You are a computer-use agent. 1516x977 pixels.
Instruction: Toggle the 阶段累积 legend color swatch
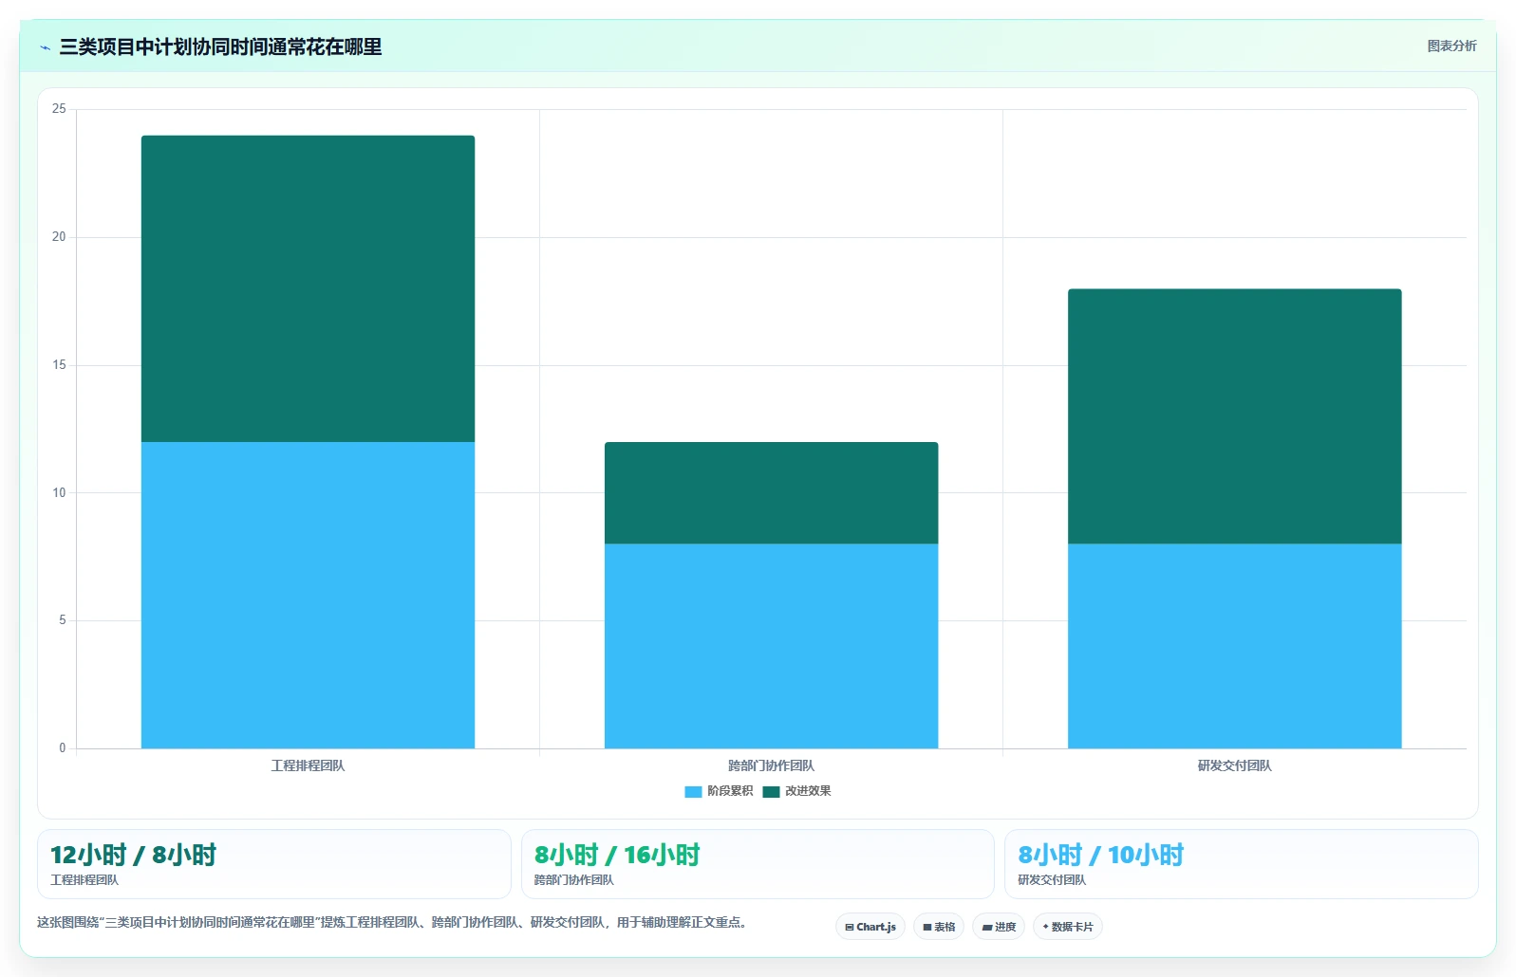coord(693,791)
